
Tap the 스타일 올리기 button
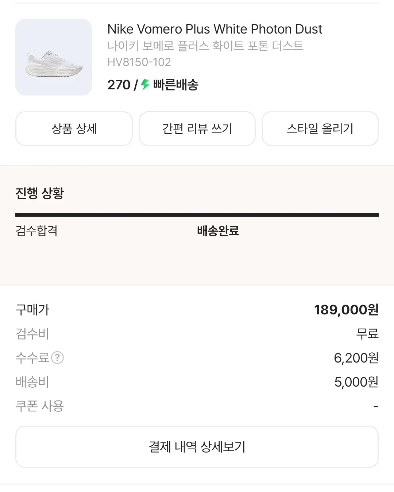point(320,129)
